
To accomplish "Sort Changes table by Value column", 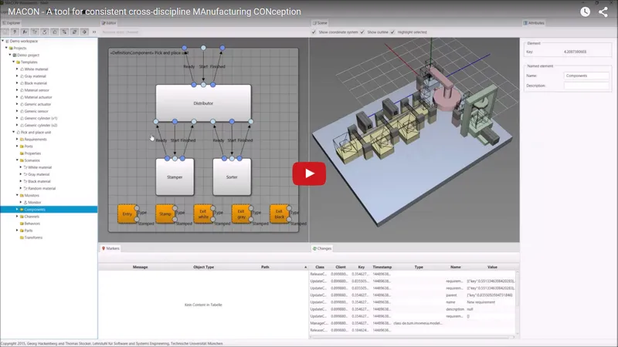I will click(x=492, y=267).
